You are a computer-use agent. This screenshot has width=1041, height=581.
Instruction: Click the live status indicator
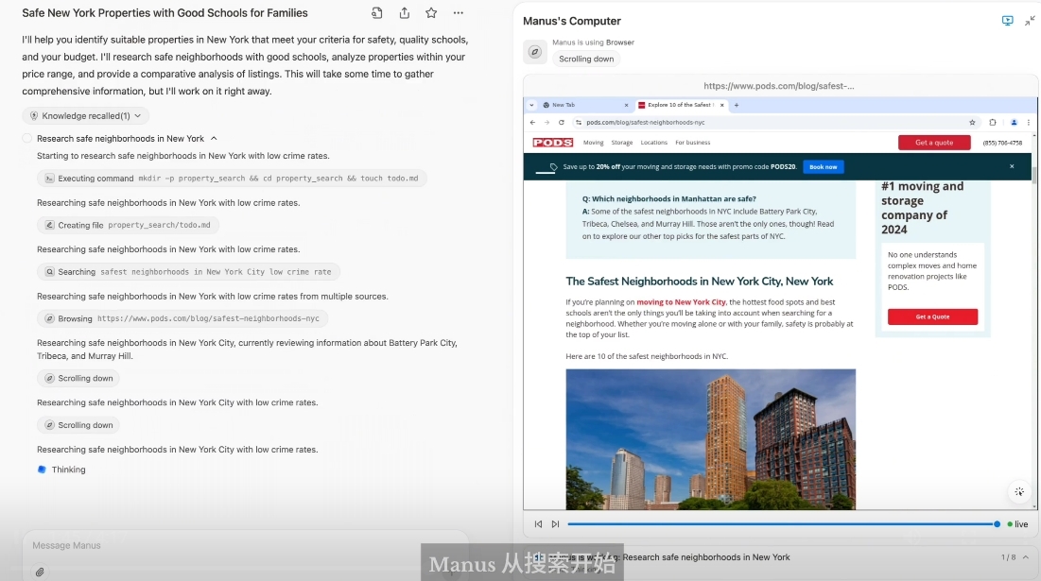(1017, 524)
